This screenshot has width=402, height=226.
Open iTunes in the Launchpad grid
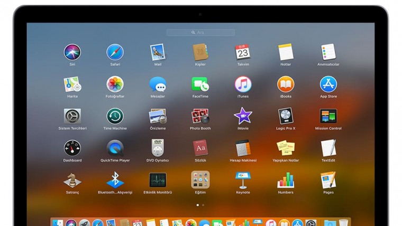pyautogui.click(x=243, y=84)
